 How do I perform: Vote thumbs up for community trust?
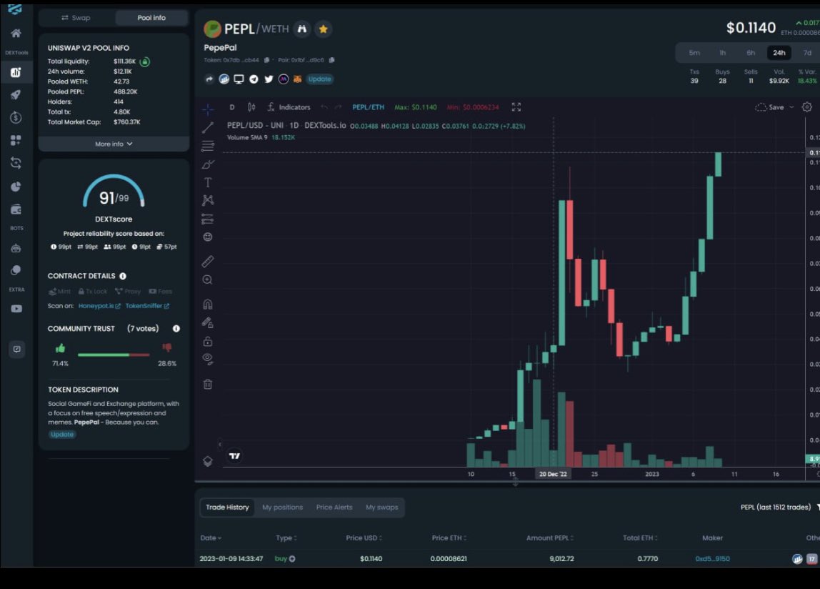coord(60,348)
